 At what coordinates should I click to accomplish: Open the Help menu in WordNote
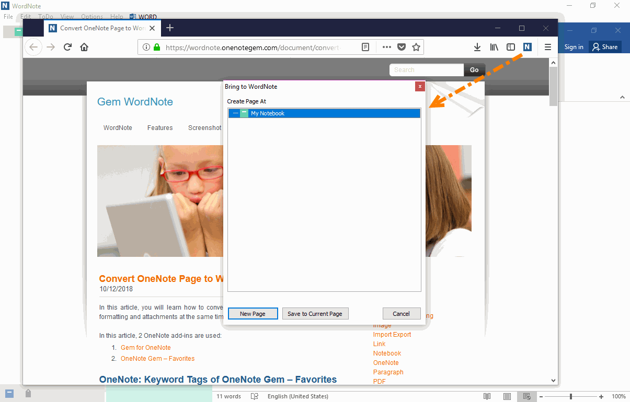pos(117,17)
